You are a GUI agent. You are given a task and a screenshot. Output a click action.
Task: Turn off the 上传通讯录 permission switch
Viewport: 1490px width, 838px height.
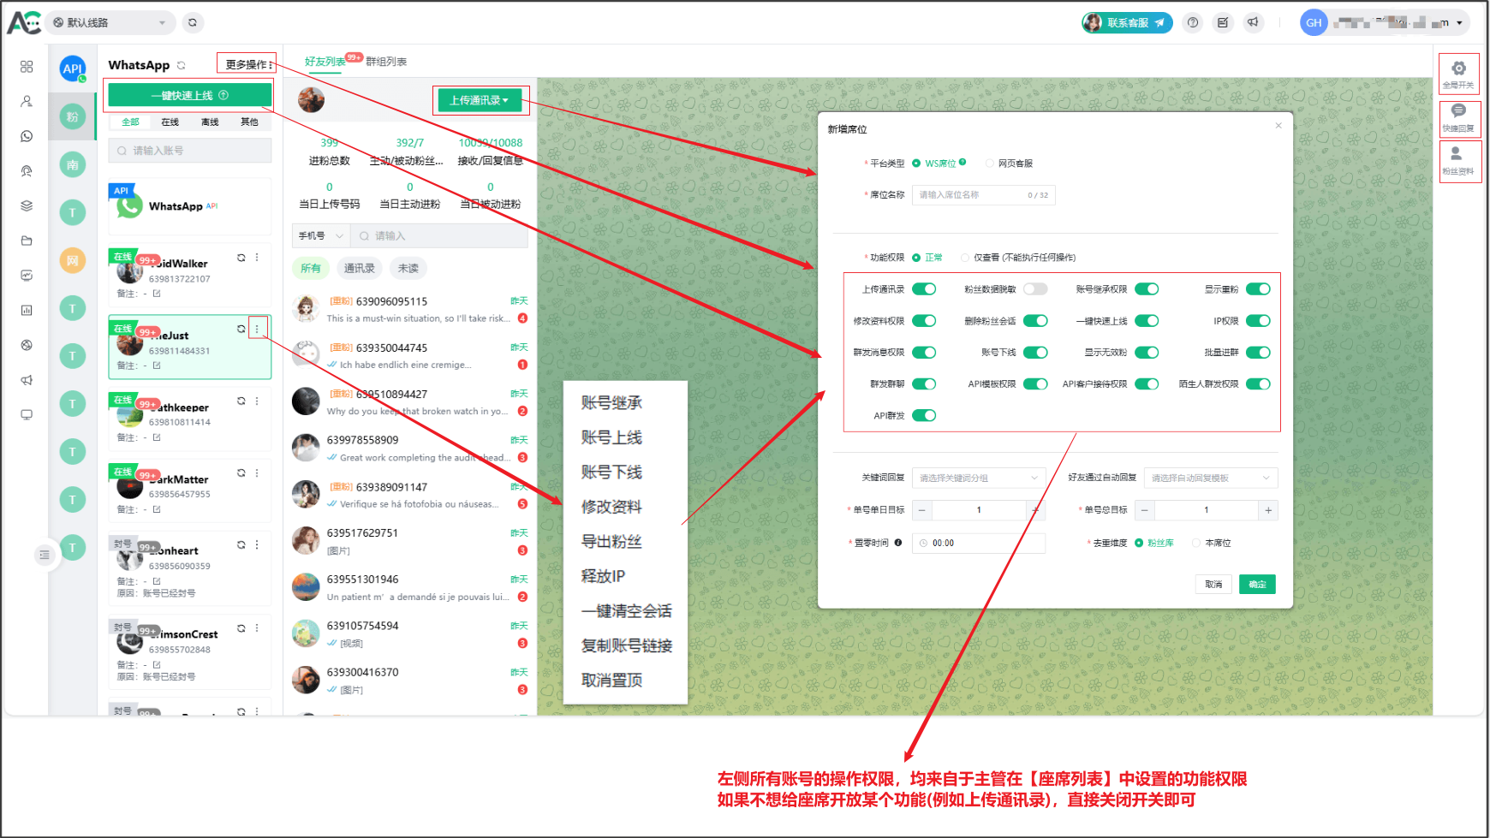924,289
